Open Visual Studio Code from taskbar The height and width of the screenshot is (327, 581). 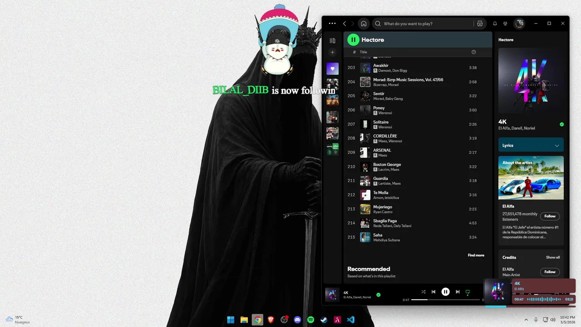click(350, 320)
